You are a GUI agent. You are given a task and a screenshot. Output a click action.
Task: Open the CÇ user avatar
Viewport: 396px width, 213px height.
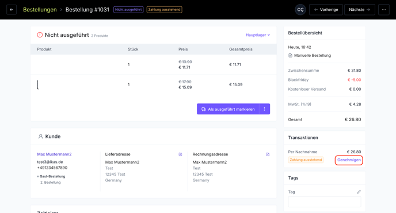(x=300, y=10)
